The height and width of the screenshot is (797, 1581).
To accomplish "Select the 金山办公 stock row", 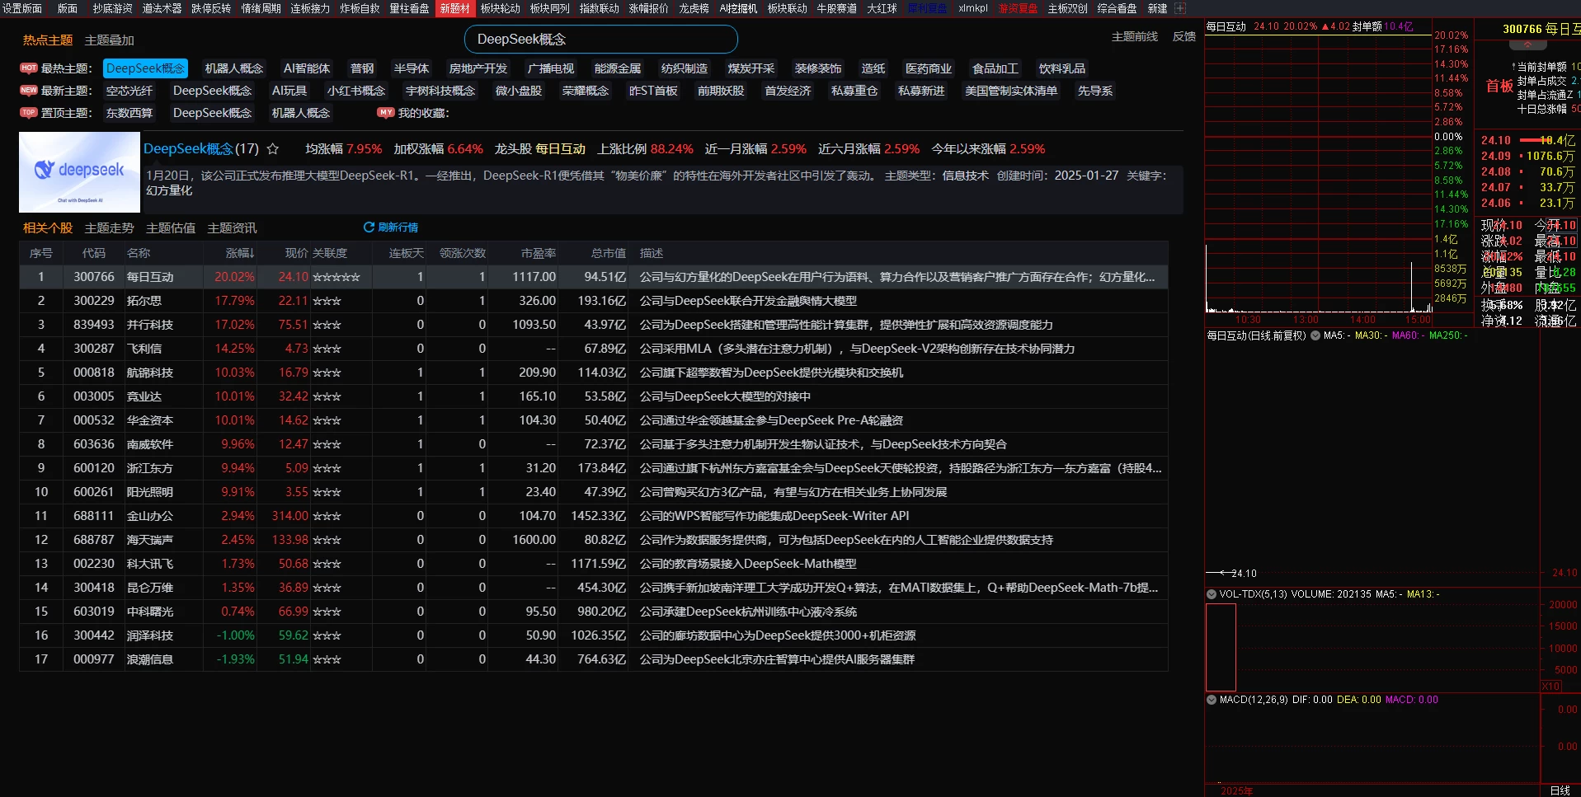I will point(594,516).
